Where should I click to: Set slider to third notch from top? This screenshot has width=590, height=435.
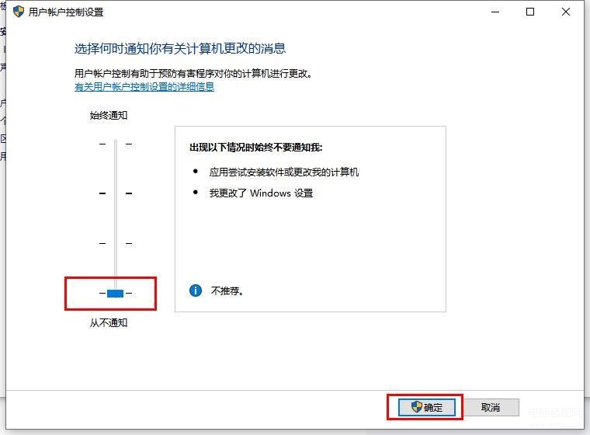pyautogui.click(x=116, y=244)
